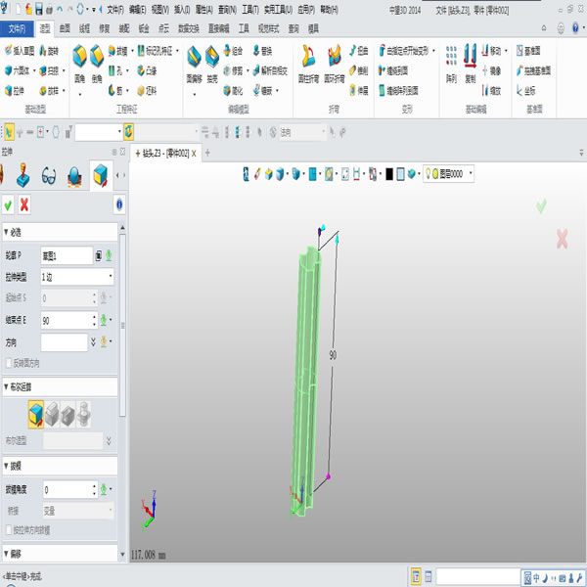Image resolution: width=587 pixels, height=587 pixels.
Task: Toggle the 反转面方向 checkbox
Action: coord(9,363)
